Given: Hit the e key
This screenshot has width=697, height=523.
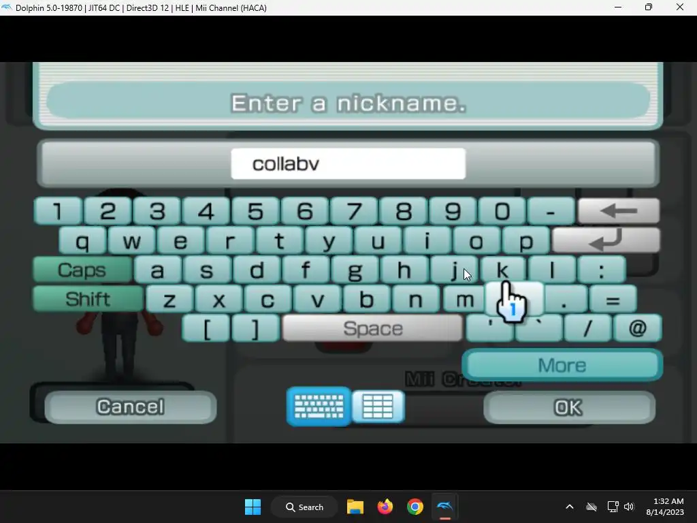Looking at the screenshot, I should point(181,240).
